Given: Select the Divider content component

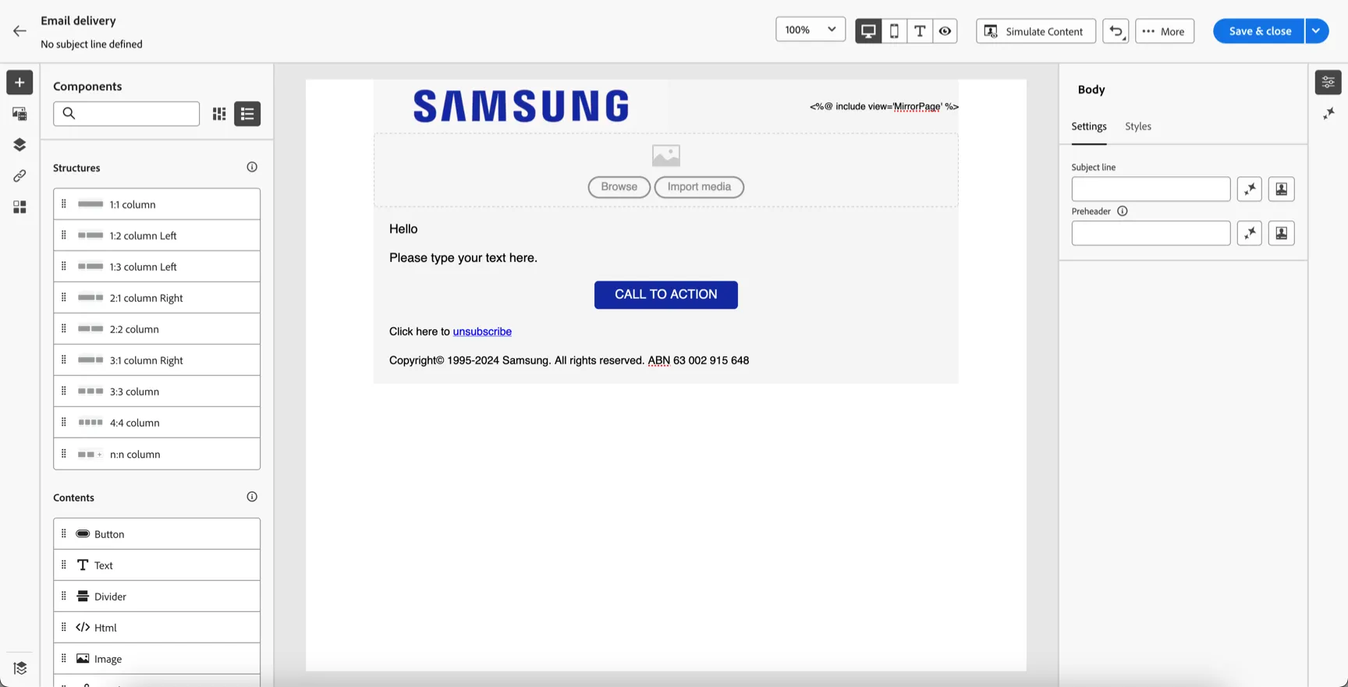Looking at the screenshot, I should click(157, 597).
